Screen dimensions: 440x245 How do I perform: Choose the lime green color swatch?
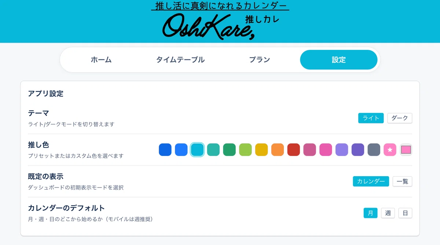(245, 150)
